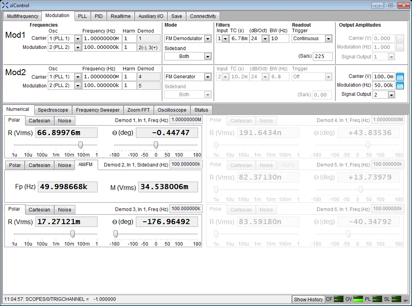Select Cartesian view for Demod 1
Viewport: 412px width, 306px height.
pyautogui.click(x=39, y=121)
